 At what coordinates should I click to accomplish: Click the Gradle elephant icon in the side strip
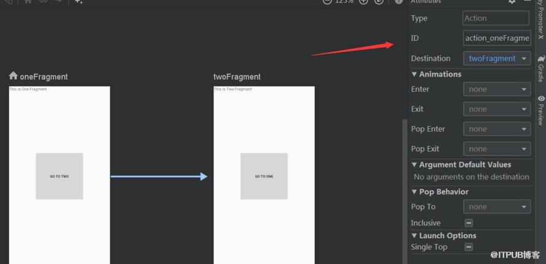click(541, 58)
